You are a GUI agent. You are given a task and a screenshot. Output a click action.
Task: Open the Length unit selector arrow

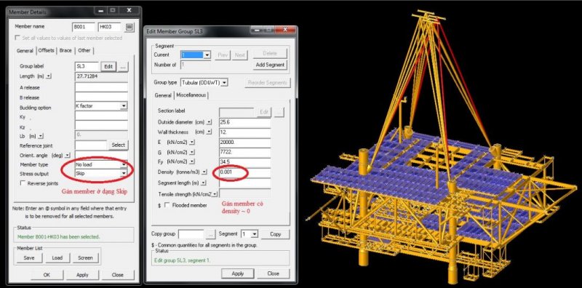(49, 76)
